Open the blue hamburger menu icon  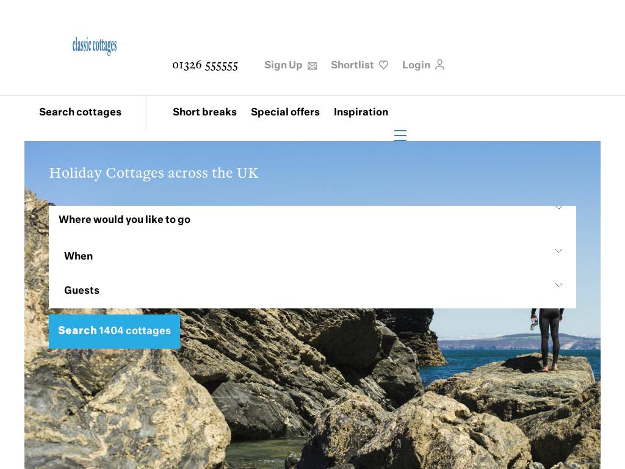(400, 135)
